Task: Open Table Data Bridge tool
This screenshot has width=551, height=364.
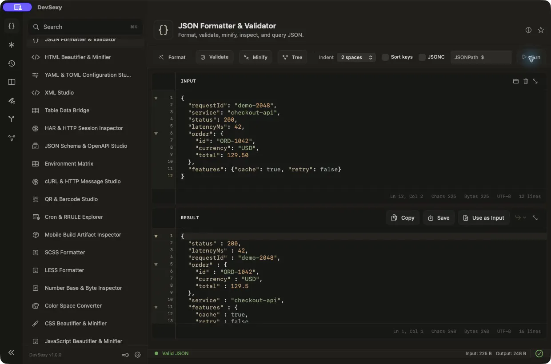Action: click(85, 111)
